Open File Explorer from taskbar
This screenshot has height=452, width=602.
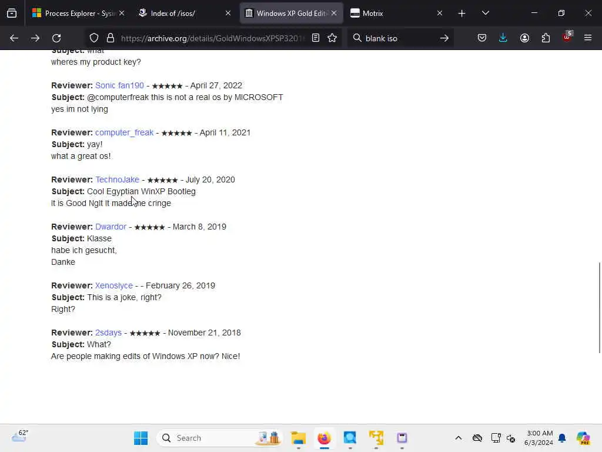(298, 438)
